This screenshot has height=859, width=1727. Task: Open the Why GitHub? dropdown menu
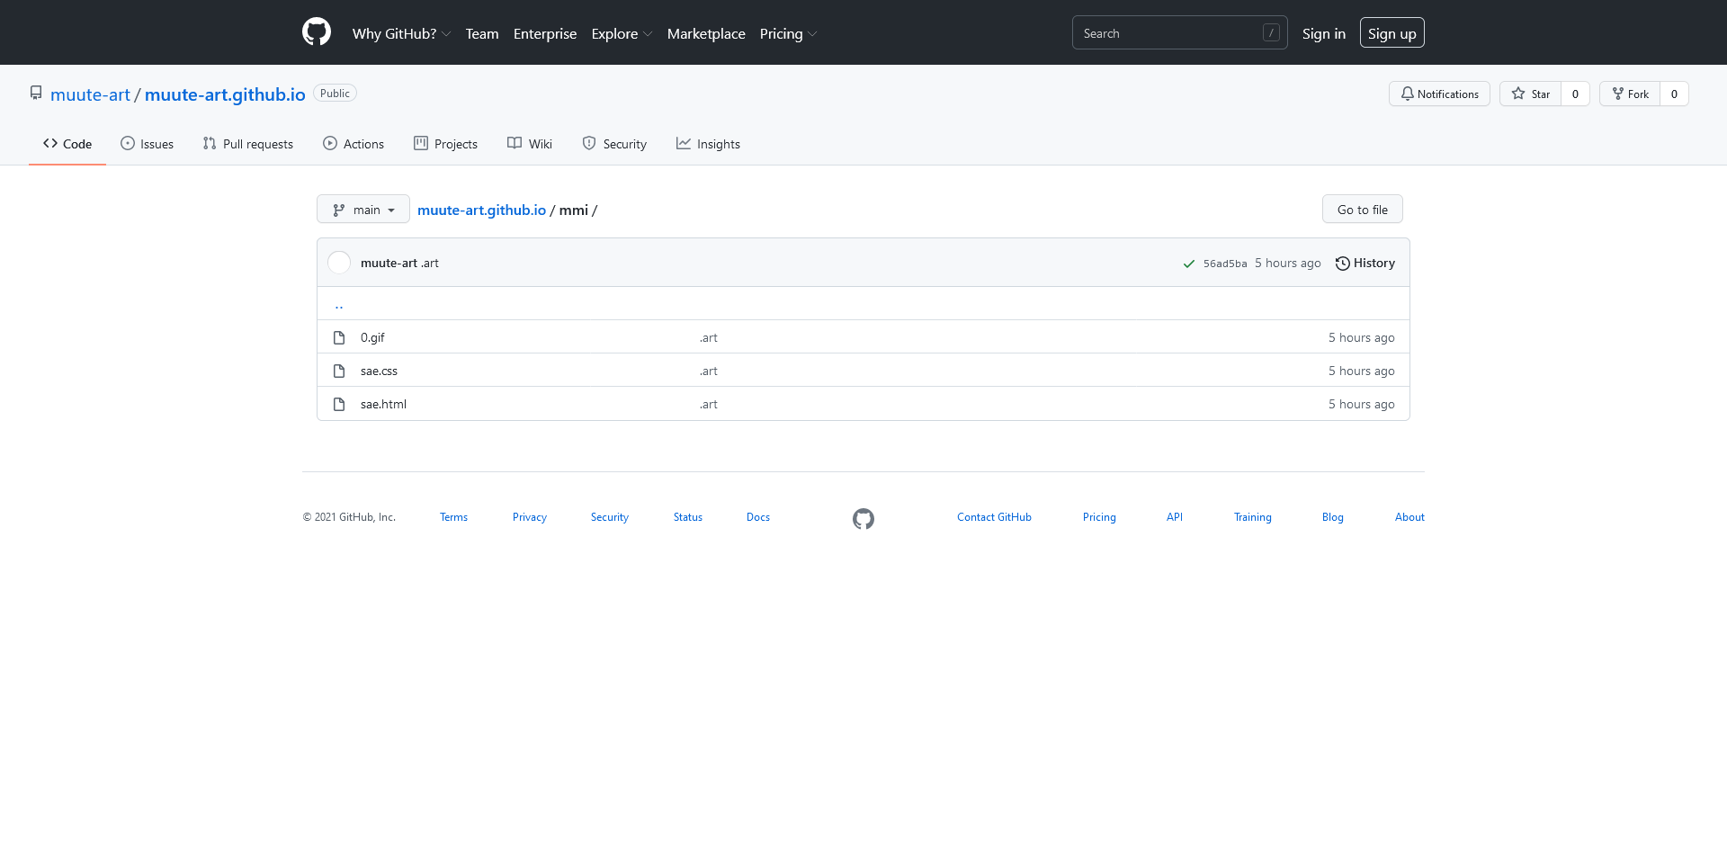401,33
